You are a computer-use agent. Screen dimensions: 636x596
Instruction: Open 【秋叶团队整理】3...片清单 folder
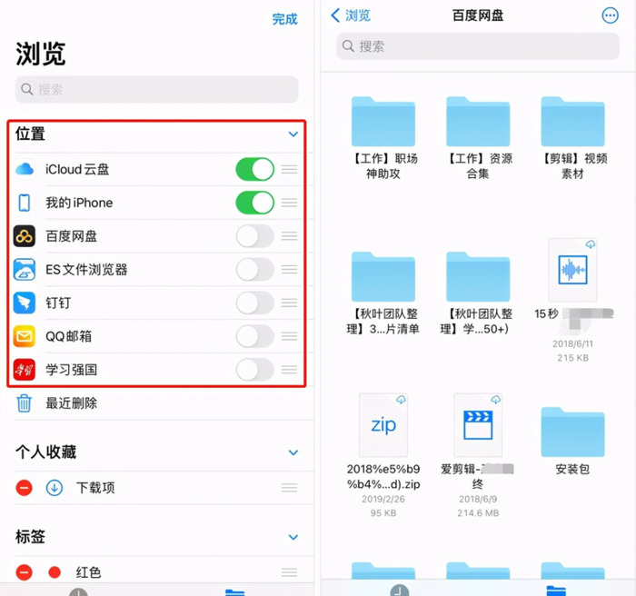tap(383, 277)
